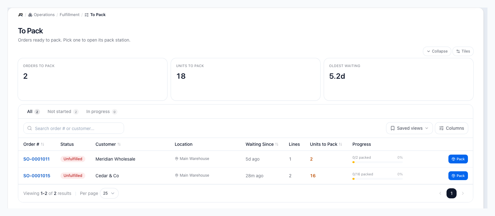This screenshot has height=216, width=495.
Task: Click the Lines column header
Action: pyautogui.click(x=294, y=144)
